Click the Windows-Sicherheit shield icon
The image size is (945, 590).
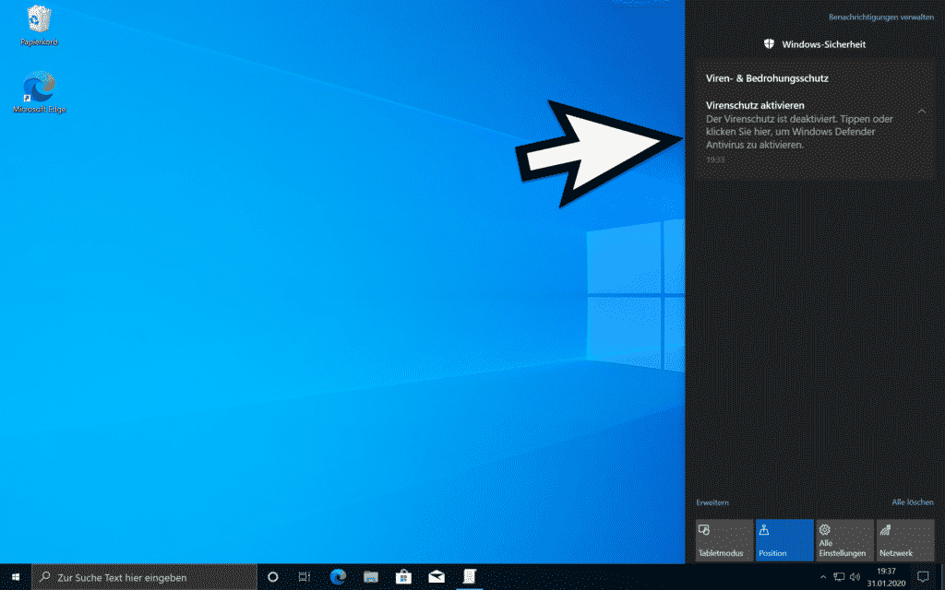coord(769,44)
